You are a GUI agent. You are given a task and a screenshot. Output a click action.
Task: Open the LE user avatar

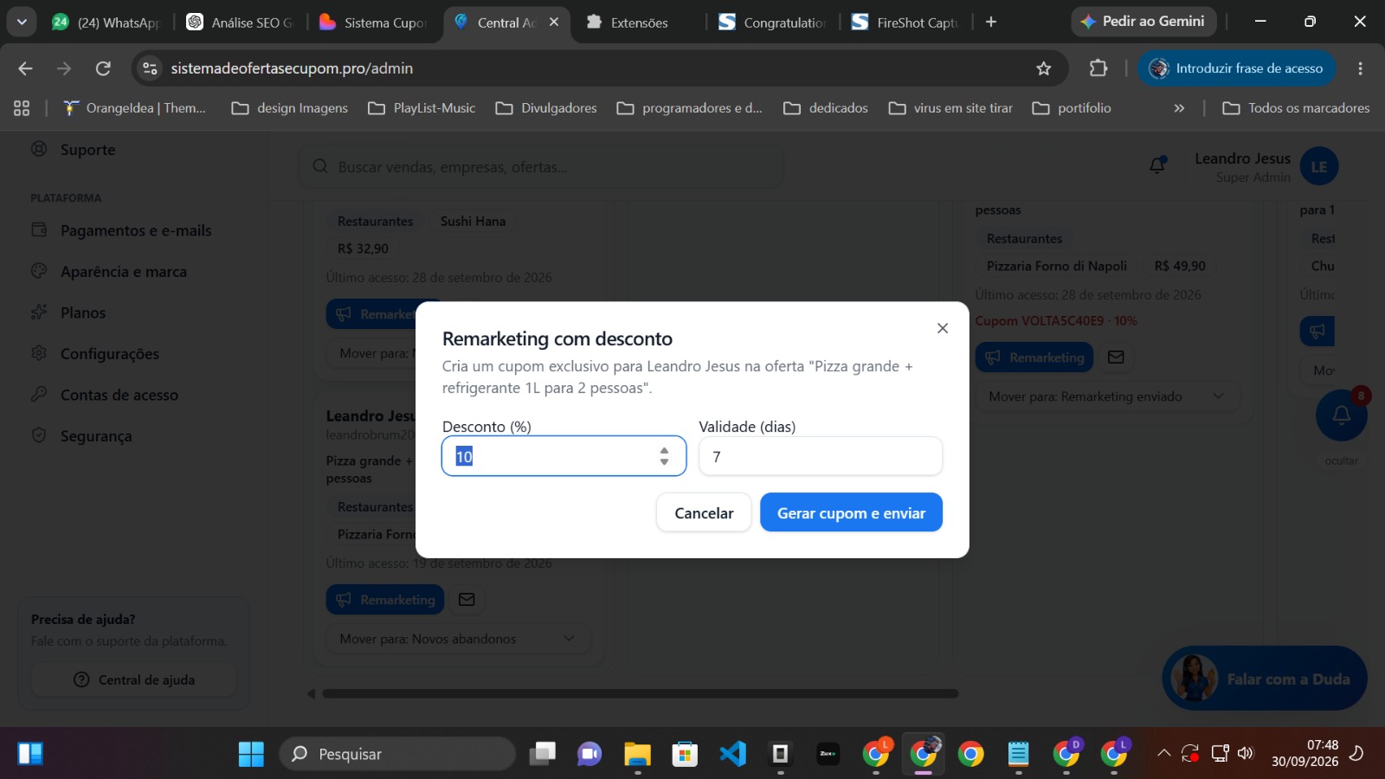[x=1319, y=167]
